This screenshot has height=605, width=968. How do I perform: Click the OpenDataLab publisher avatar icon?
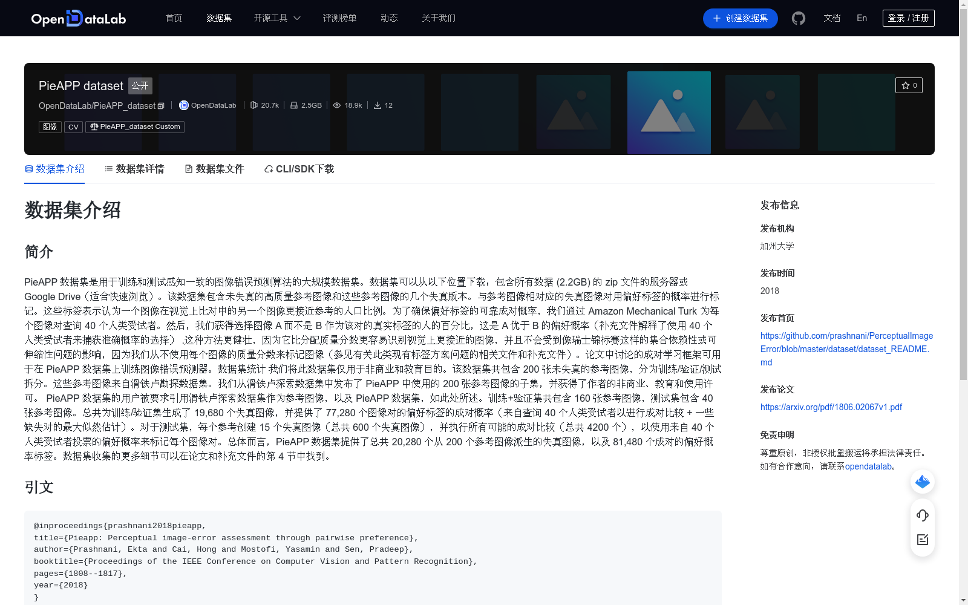(x=184, y=105)
